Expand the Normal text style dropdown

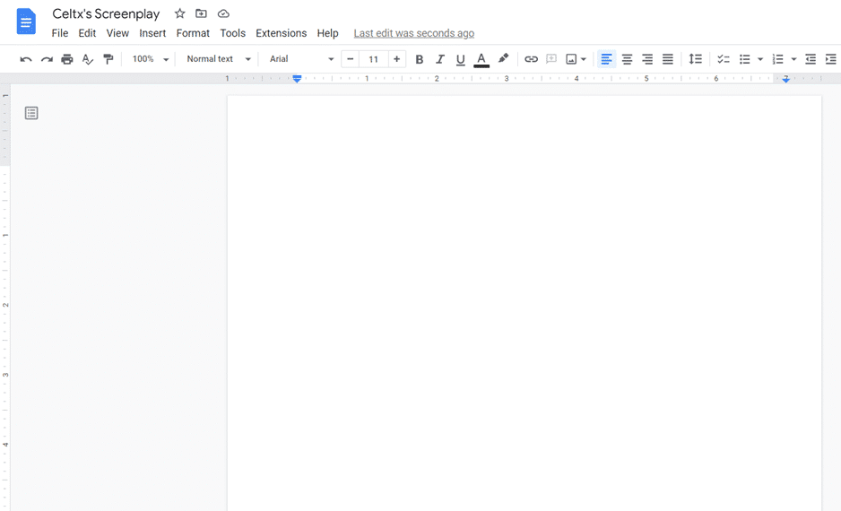coord(218,59)
